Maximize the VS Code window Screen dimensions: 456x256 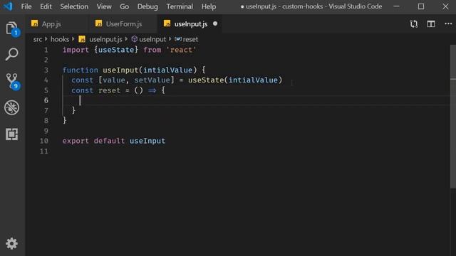pyautogui.click(x=421, y=6)
